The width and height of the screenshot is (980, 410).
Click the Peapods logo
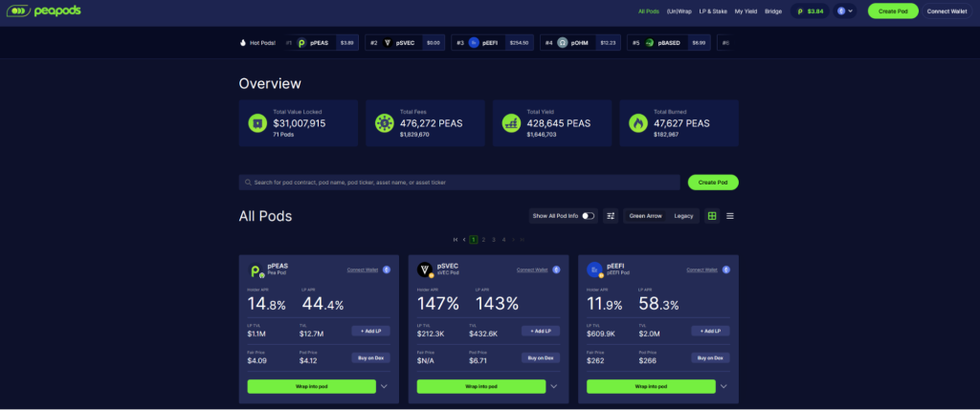(43, 11)
